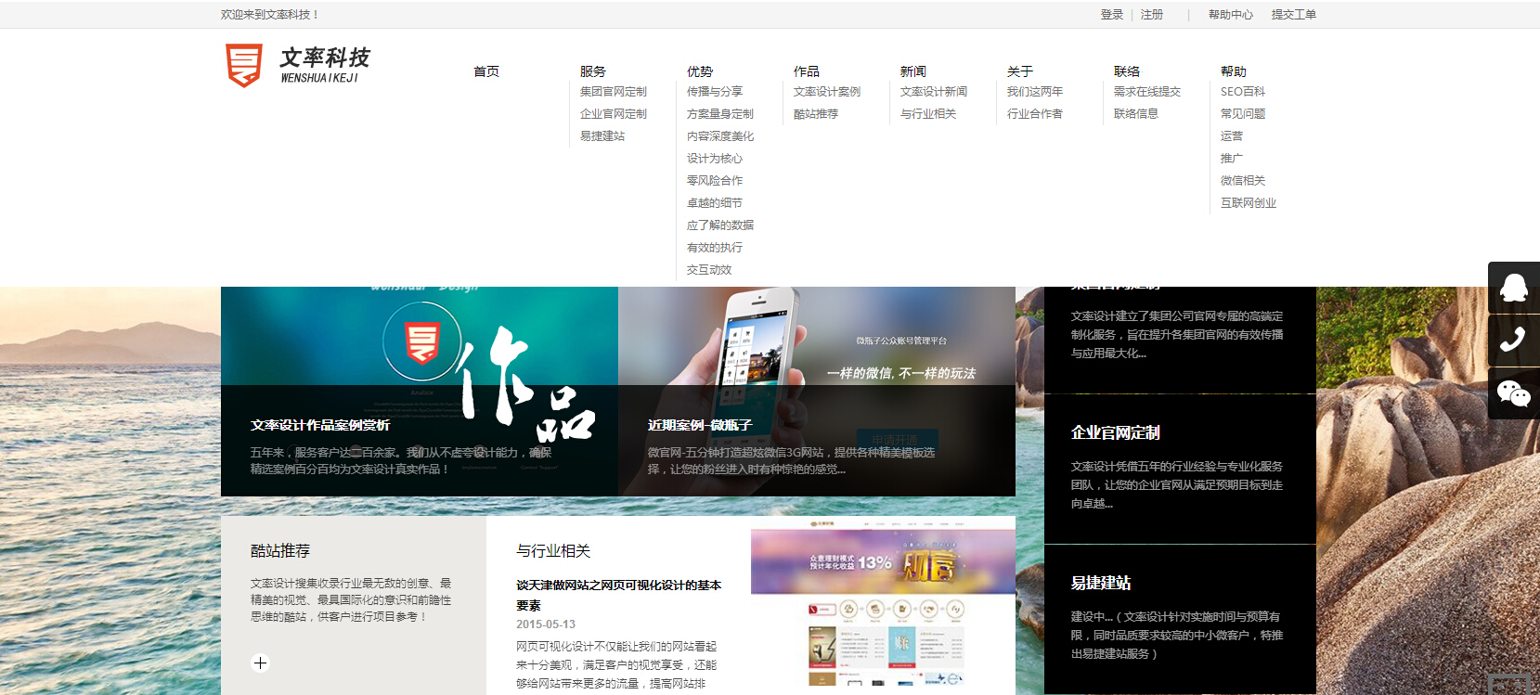Viewport: 1540px width, 695px height.
Task: Open the 首页 menu item
Action: (x=486, y=71)
